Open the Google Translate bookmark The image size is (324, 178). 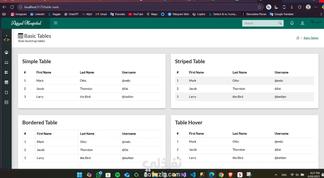[x=282, y=14]
